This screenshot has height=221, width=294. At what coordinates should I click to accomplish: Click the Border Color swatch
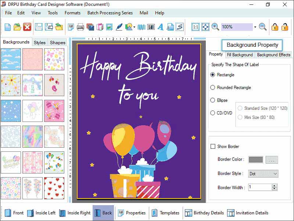255,159
